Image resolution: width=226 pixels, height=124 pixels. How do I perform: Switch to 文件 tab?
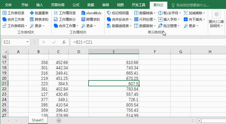point(8,5)
